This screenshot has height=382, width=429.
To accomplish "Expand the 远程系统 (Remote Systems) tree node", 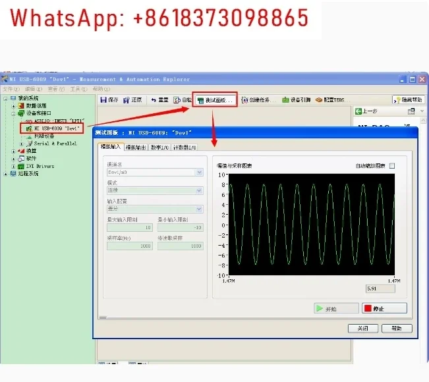I will [5, 174].
